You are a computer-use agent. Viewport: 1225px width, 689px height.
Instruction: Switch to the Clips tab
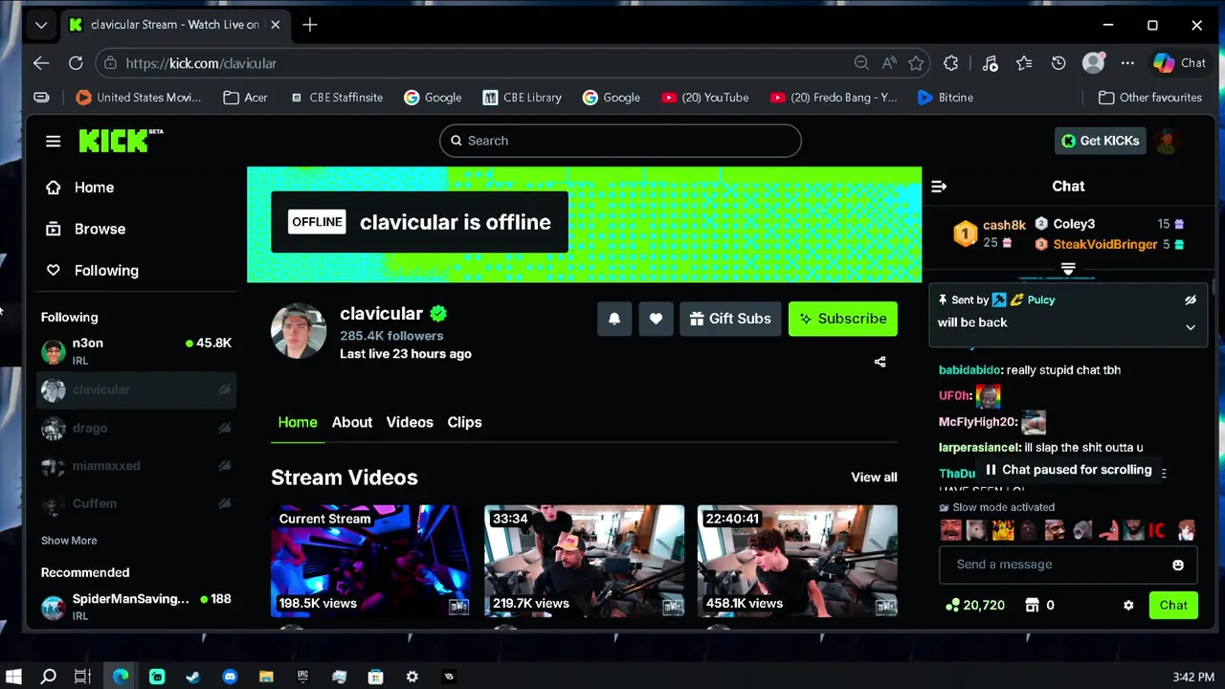tap(464, 422)
